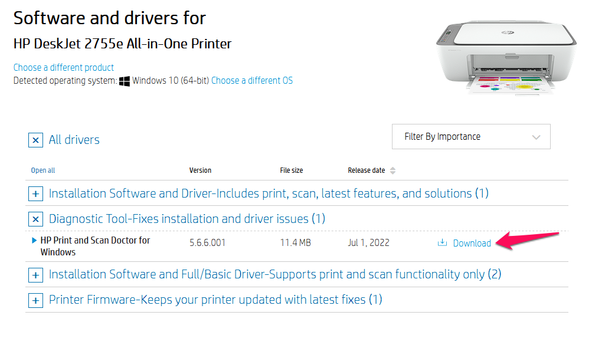Click Choose a different OS link

(x=252, y=81)
